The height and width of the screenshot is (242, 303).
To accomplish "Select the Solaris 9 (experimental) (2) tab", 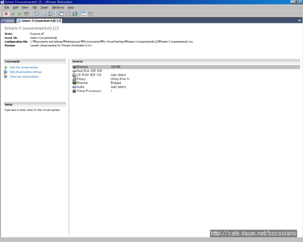I will coord(39,21).
